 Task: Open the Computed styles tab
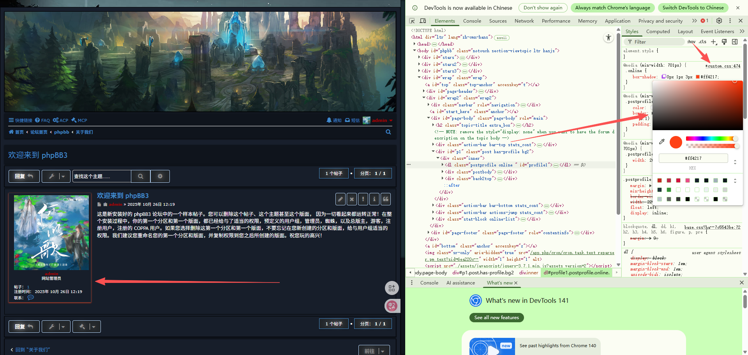(658, 32)
